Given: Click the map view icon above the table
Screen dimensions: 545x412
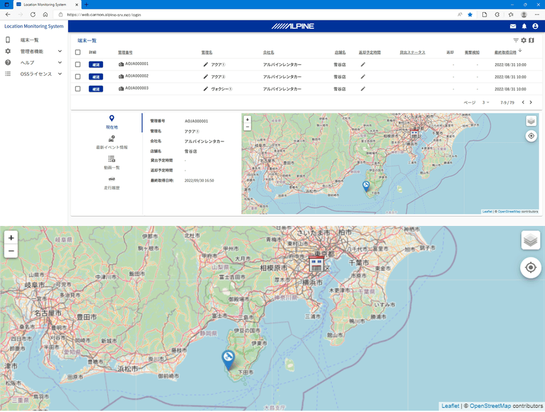Looking at the screenshot, I should coord(531,41).
